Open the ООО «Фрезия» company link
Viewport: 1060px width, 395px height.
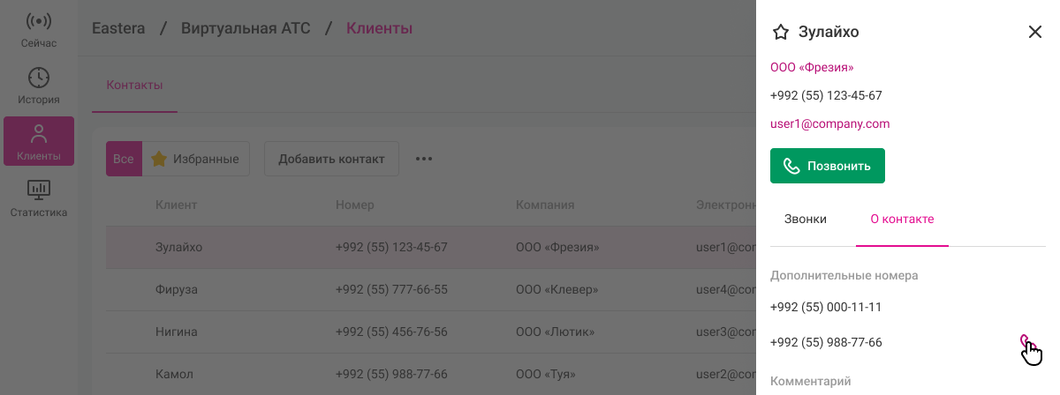(x=812, y=67)
